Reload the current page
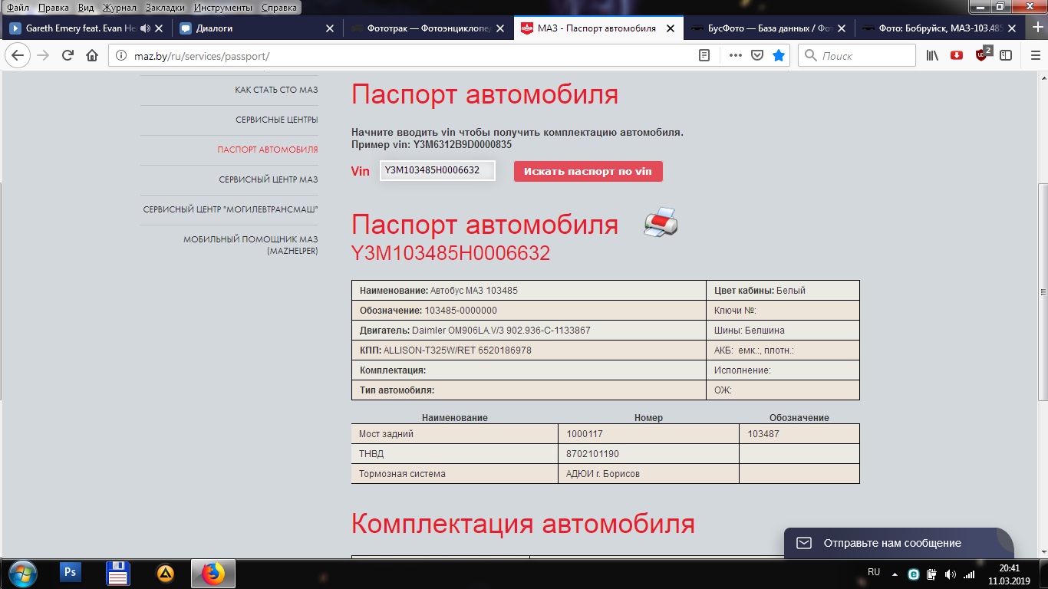The image size is (1048, 589). coord(68,55)
